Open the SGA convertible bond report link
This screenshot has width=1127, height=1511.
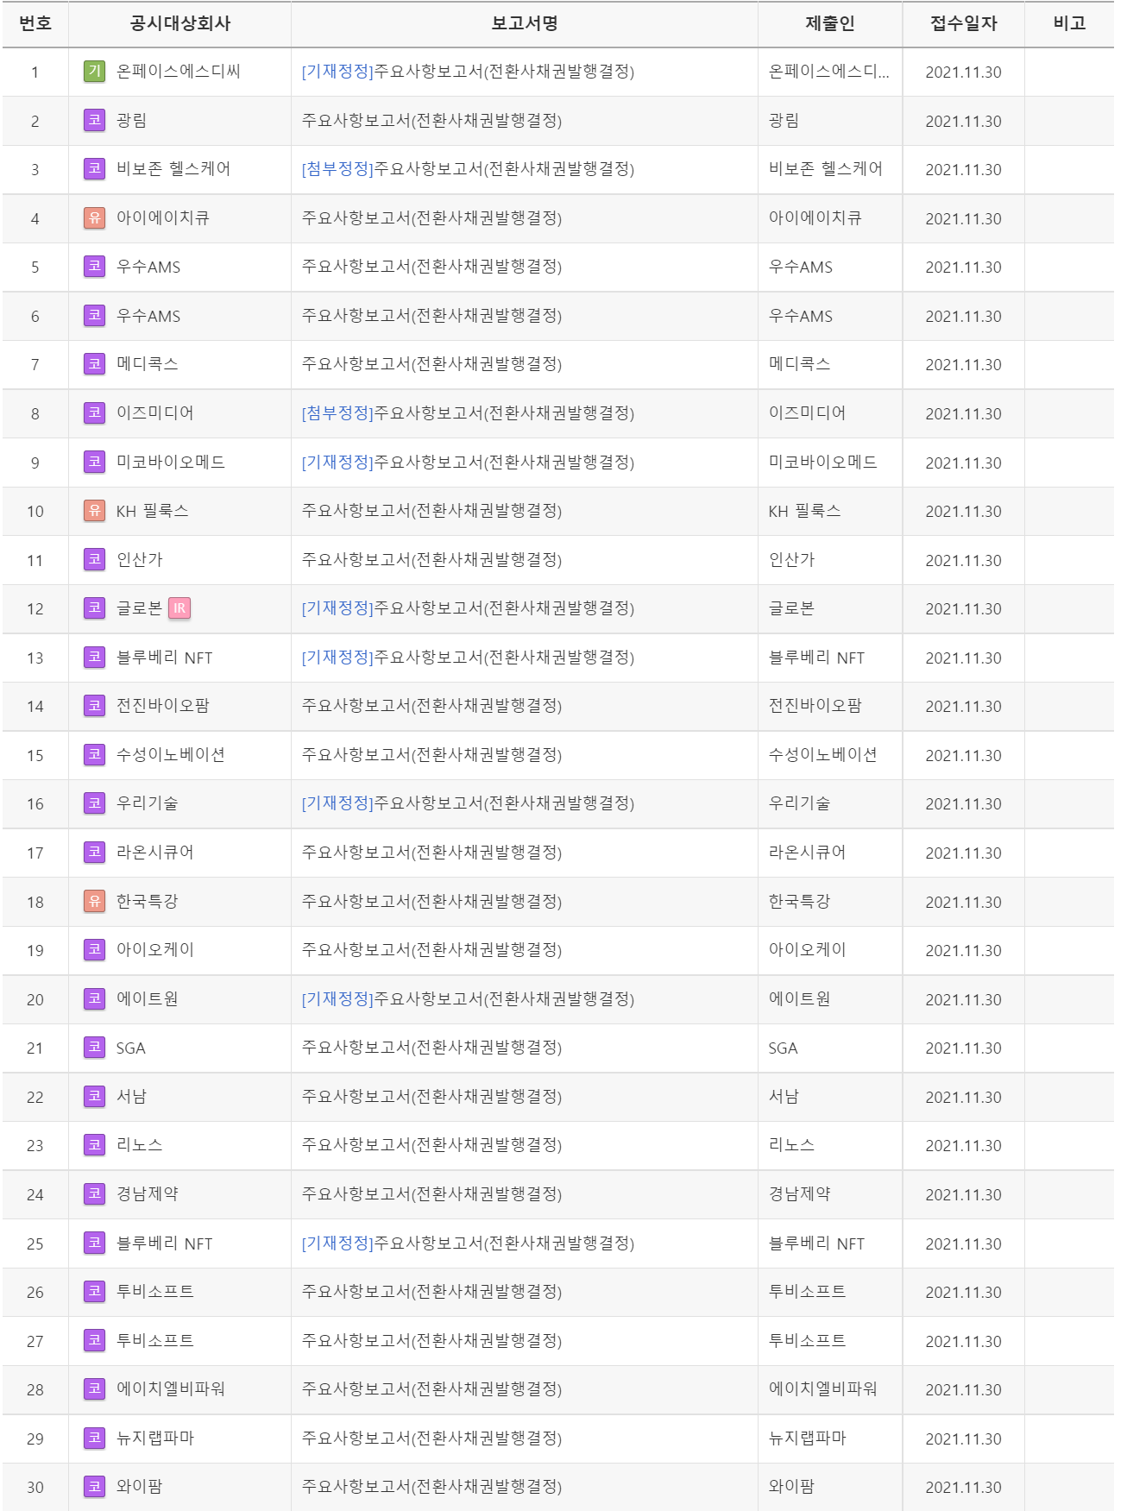pyautogui.click(x=431, y=1048)
